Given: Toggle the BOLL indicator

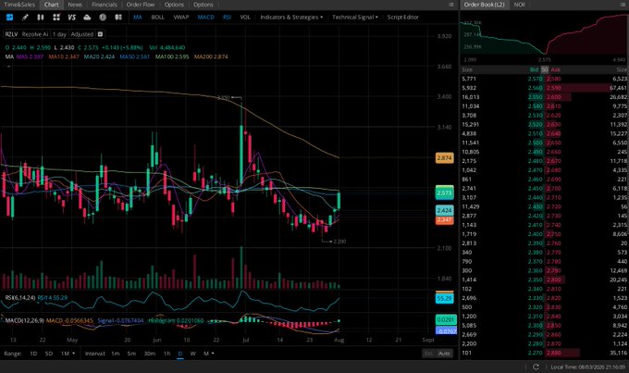Looking at the screenshot, I should point(157,17).
